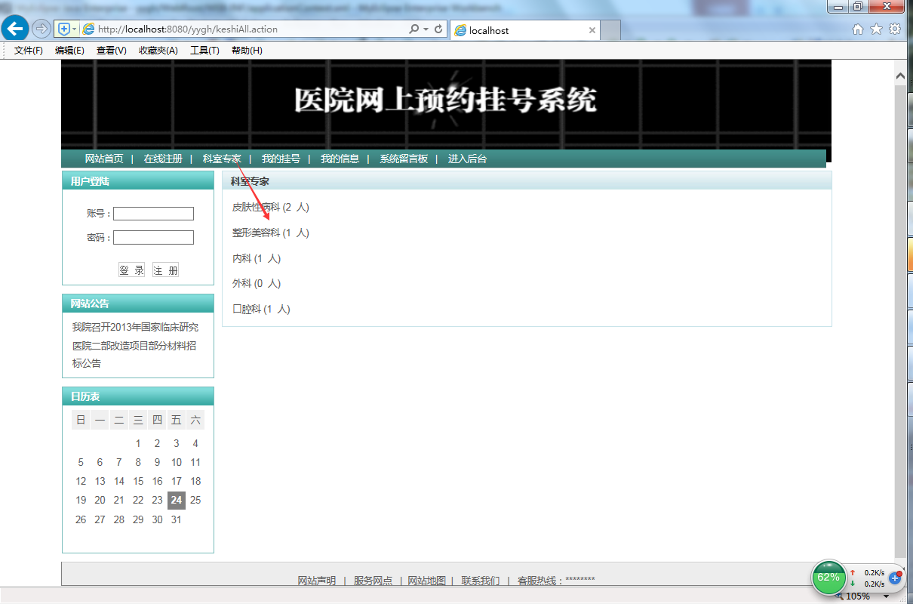Close the localhost tab

[592, 31]
